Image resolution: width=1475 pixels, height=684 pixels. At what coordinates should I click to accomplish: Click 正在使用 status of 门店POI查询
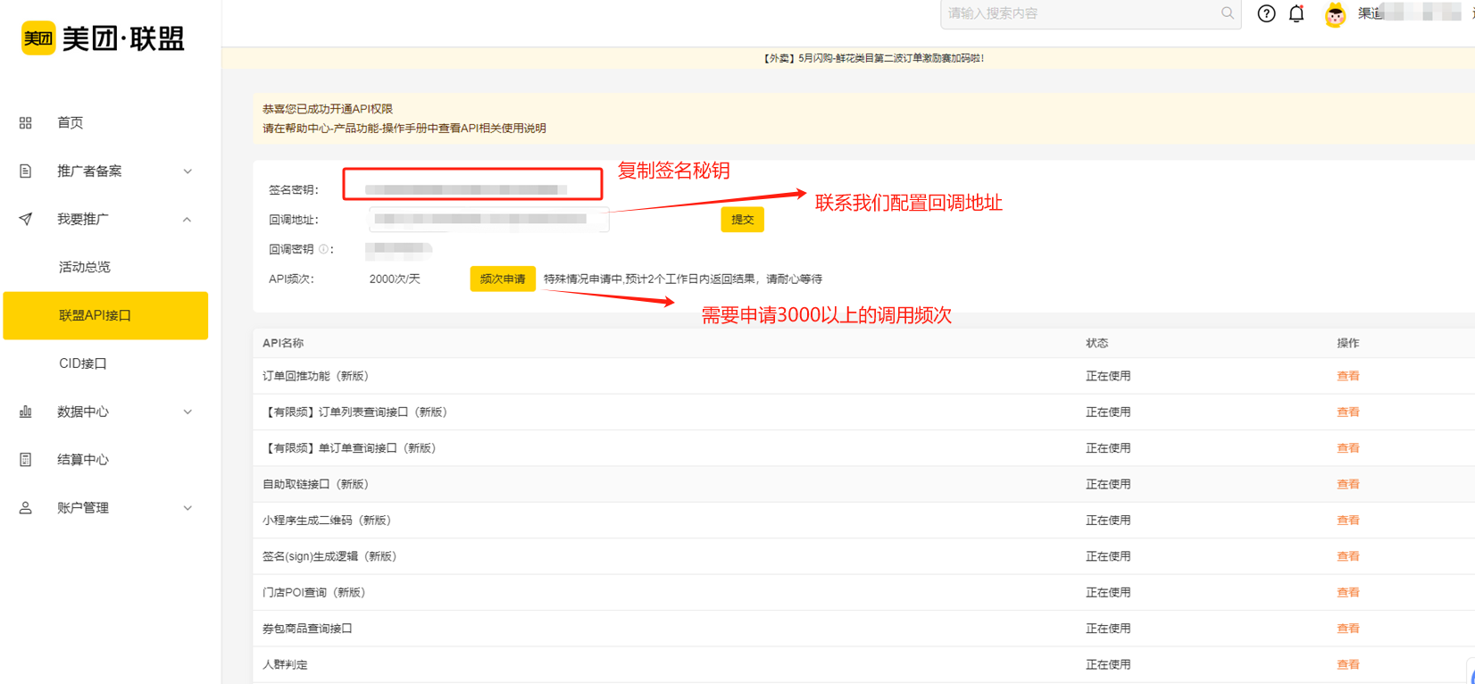(1108, 593)
